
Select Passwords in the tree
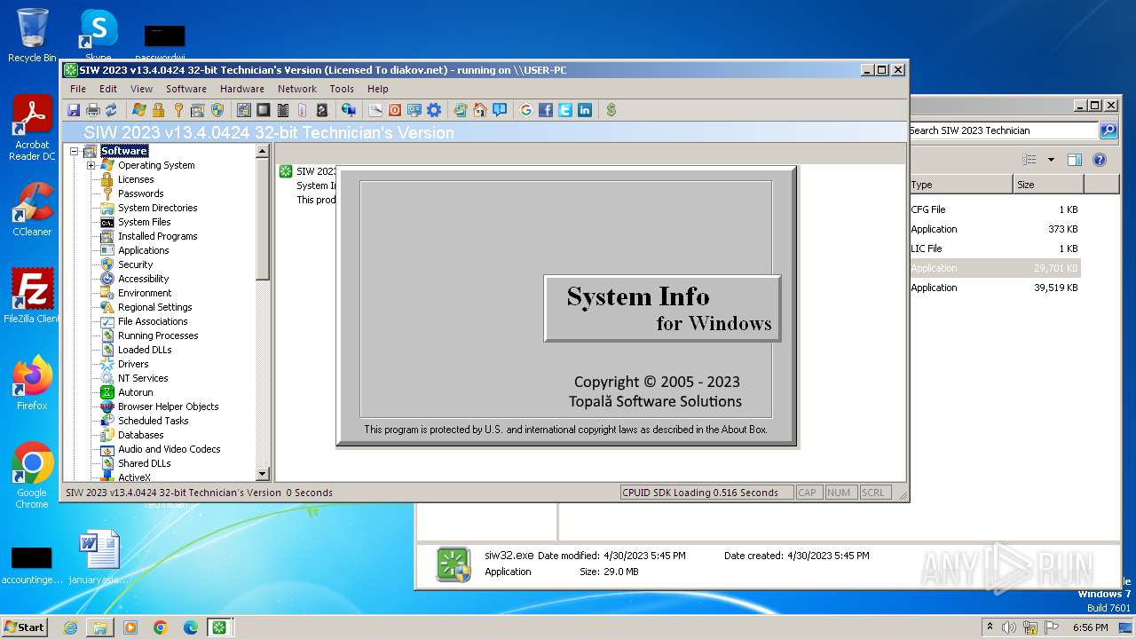tap(140, 193)
